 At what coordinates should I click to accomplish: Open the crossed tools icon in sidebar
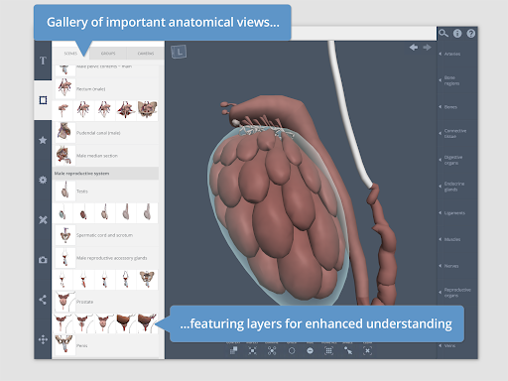(43, 220)
